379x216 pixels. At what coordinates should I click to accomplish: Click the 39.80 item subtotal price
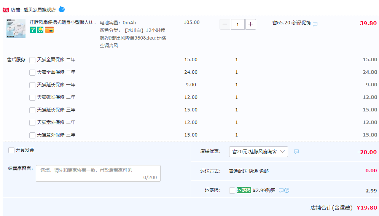click(368, 23)
